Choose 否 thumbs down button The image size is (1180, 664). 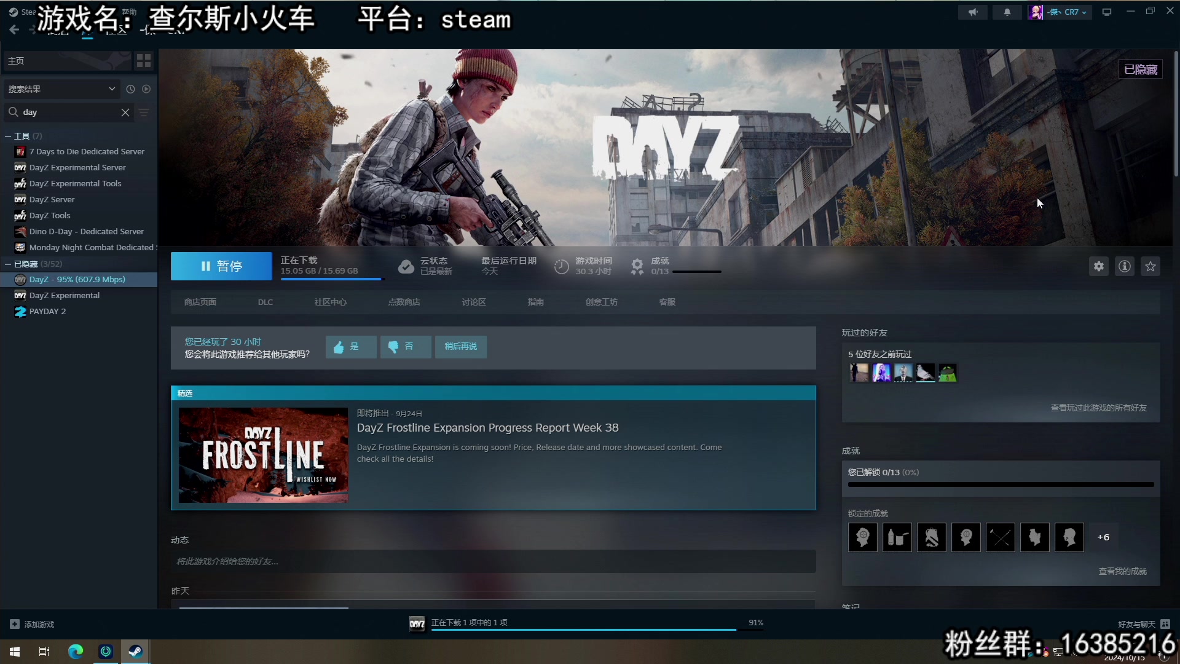tap(406, 347)
